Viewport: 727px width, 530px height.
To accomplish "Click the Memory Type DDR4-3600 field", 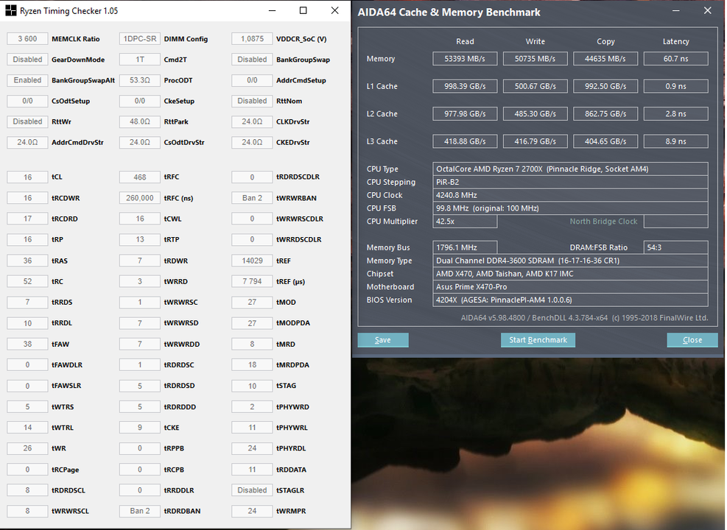I will (x=570, y=261).
